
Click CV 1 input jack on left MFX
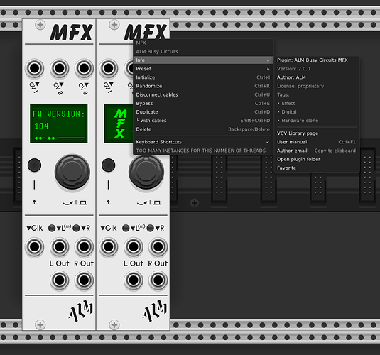(34, 68)
